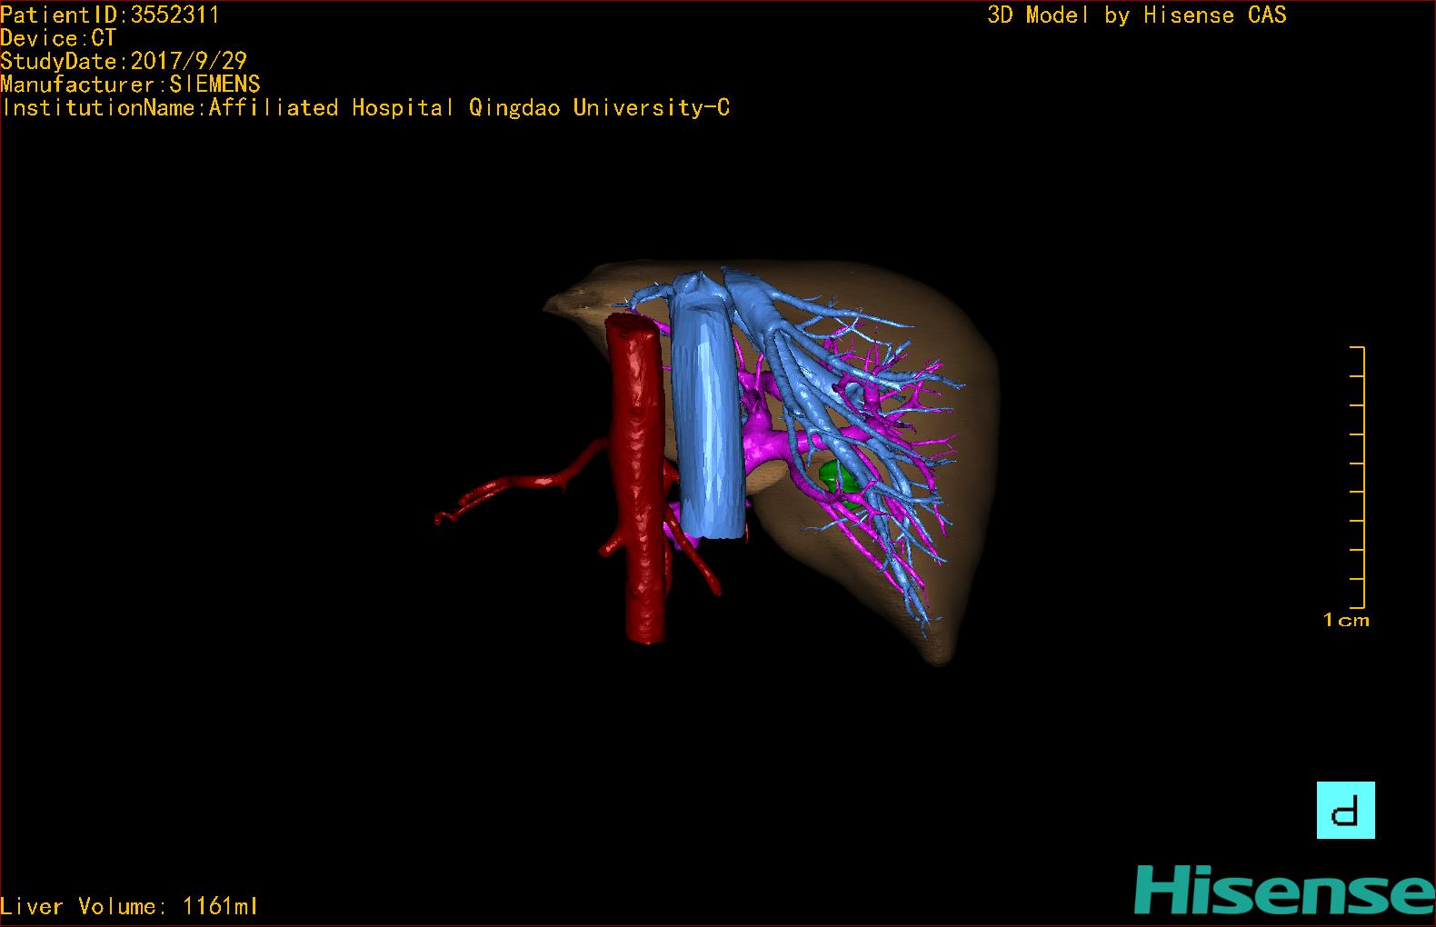The image size is (1436, 927).
Task: Click the 'Liver Volume: 1161ml' readout
Action: click(x=129, y=906)
